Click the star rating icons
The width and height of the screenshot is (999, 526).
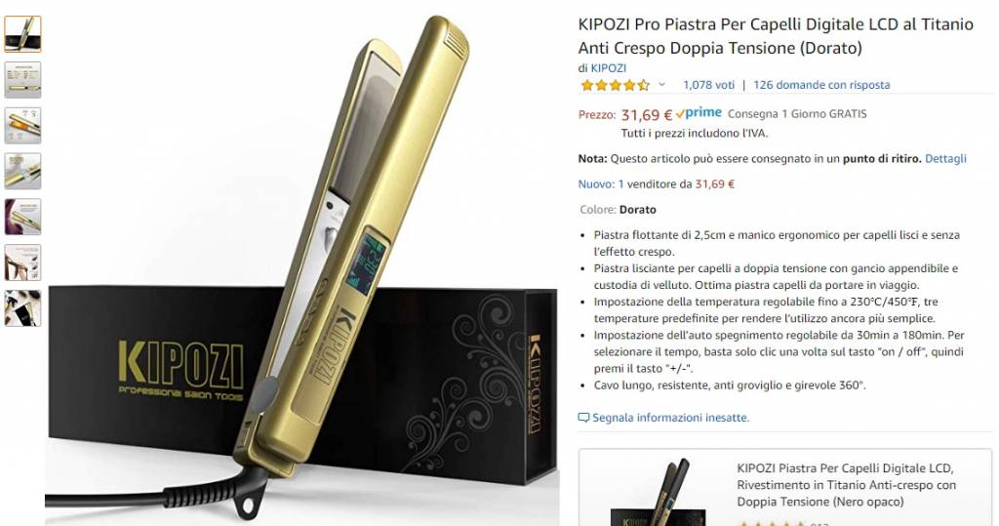(615, 85)
